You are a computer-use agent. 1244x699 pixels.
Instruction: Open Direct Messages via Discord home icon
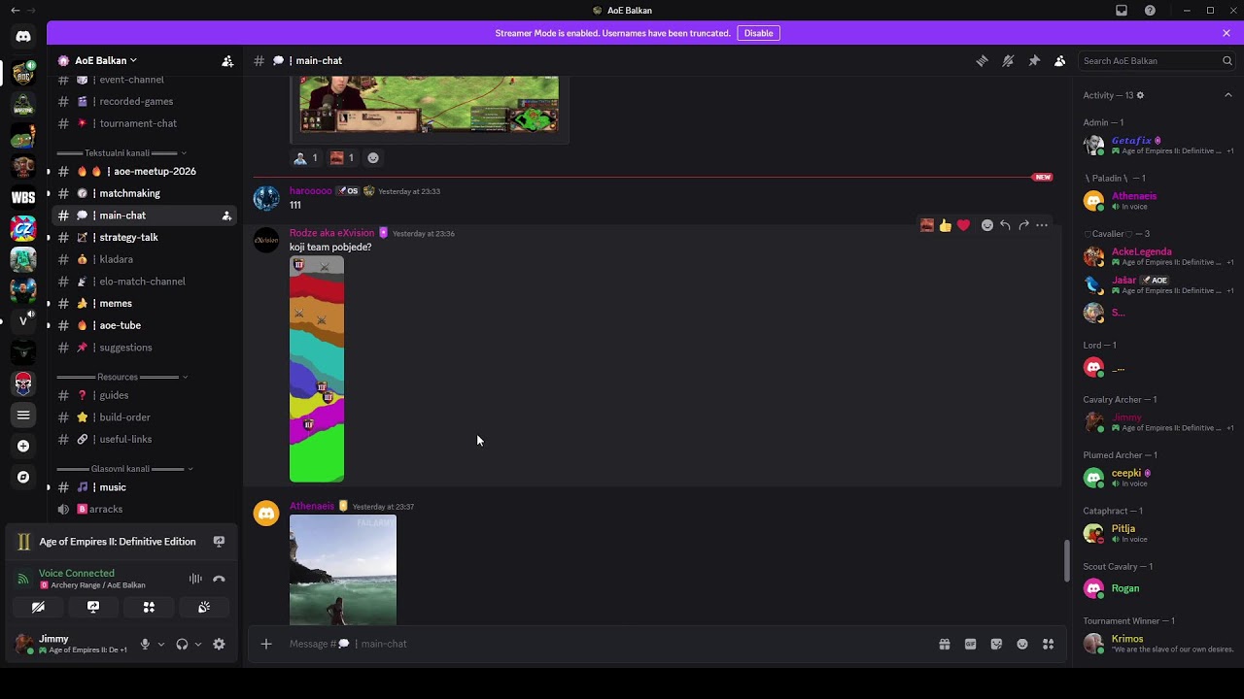[23, 36]
